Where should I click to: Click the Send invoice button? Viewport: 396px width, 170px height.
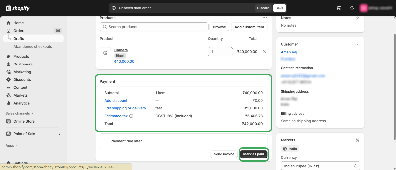click(224, 154)
